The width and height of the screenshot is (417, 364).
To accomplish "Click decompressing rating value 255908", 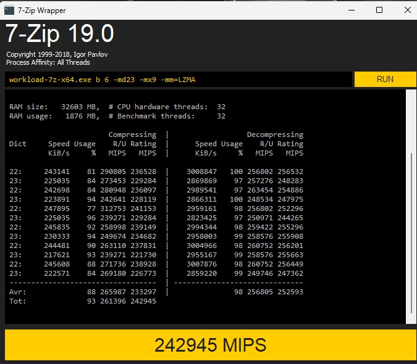I will tap(290, 236).
